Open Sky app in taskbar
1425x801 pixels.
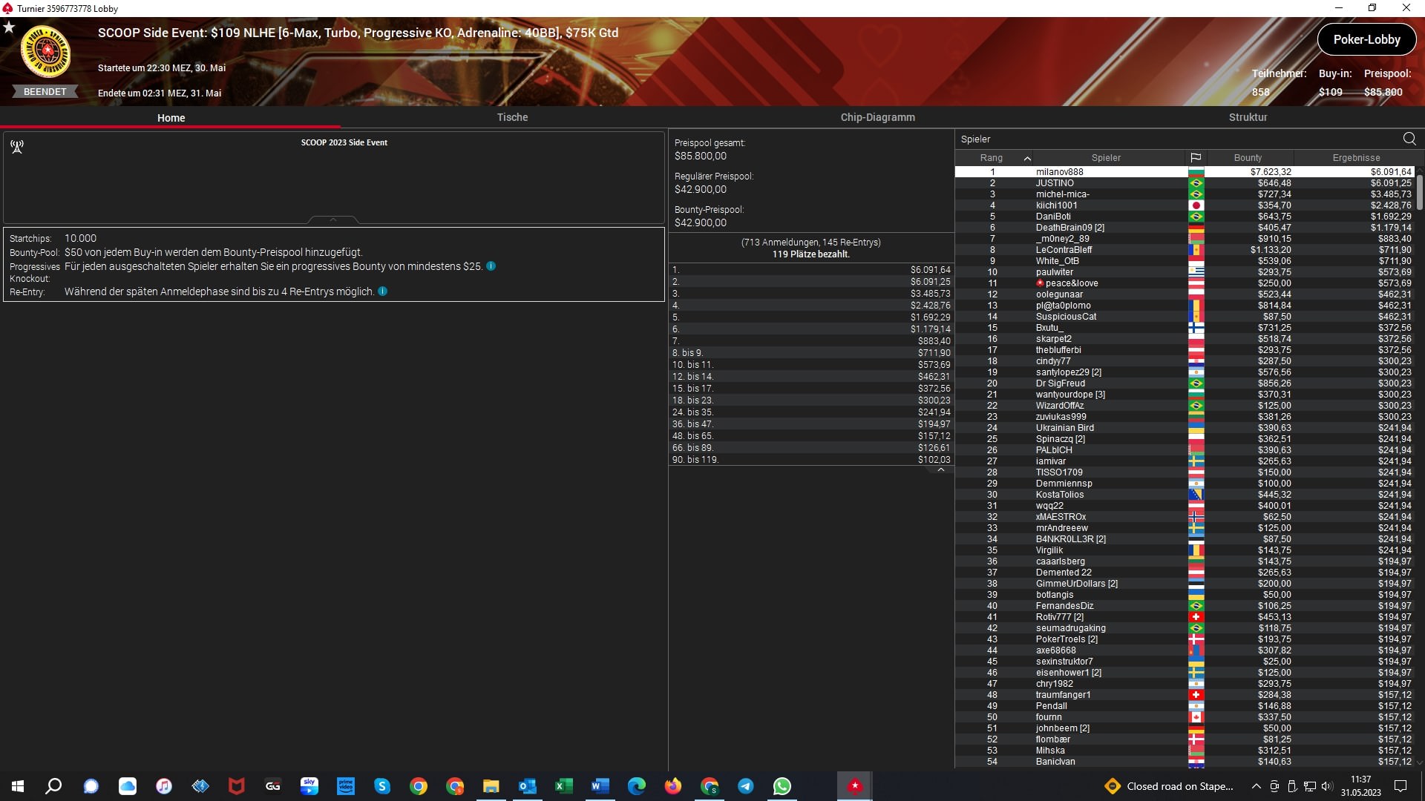tap(309, 786)
